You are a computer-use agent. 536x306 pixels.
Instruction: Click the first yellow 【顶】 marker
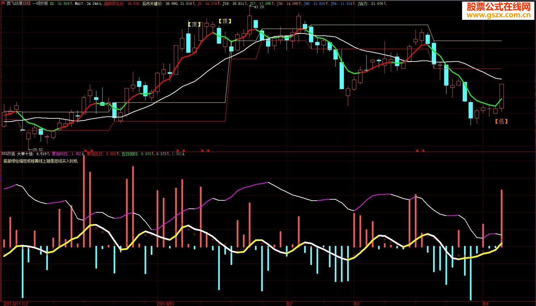(194, 24)
